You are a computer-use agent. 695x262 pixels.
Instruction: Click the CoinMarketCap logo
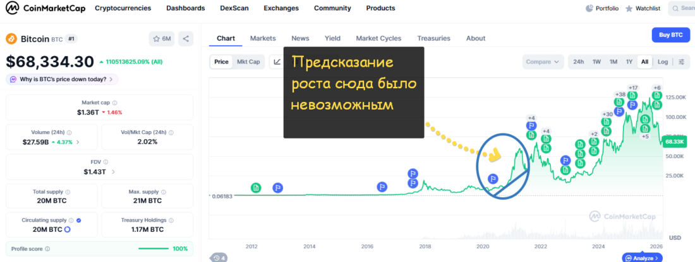pyautogui.click(x=45, y=8)
